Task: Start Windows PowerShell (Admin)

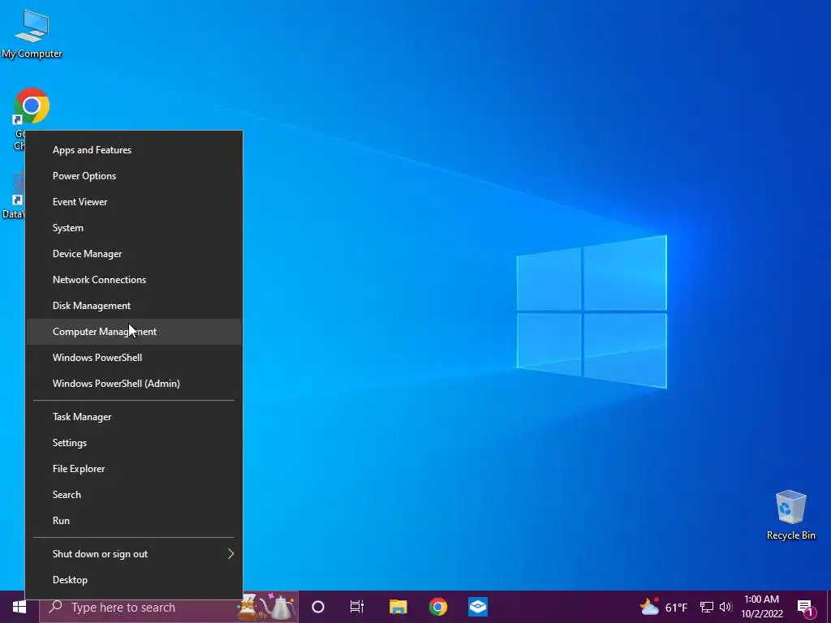Action: (x=134, y=384)
